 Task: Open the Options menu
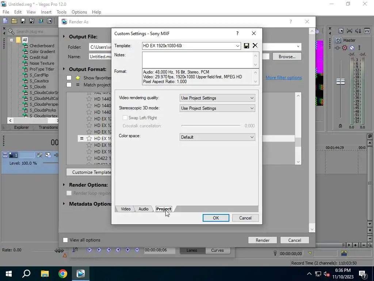79,12
